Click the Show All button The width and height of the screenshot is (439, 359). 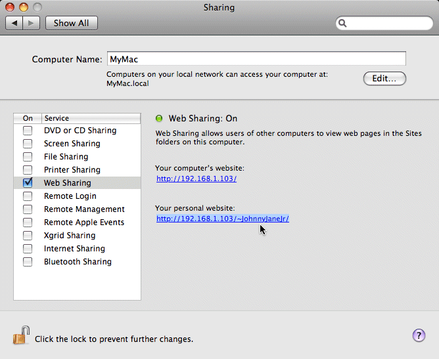point(71,23)
